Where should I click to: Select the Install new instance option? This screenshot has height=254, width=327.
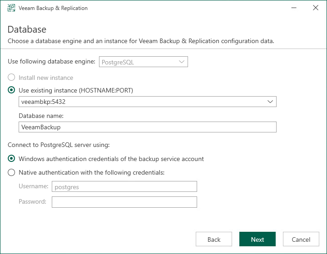point(12,78)
